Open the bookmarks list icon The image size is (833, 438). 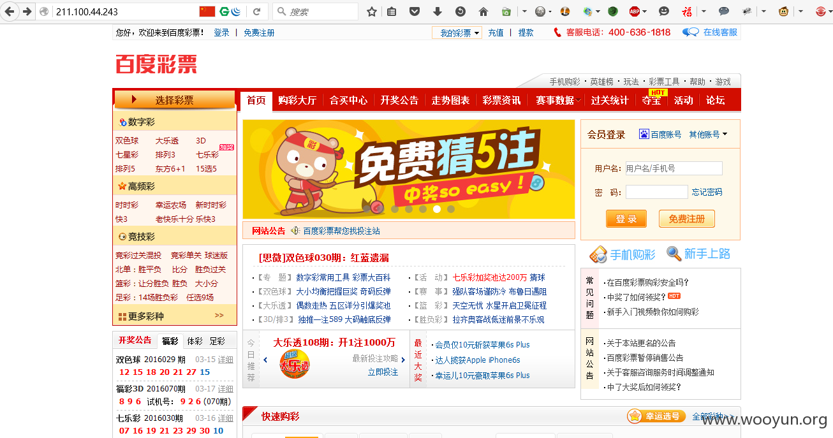[392, 11]
